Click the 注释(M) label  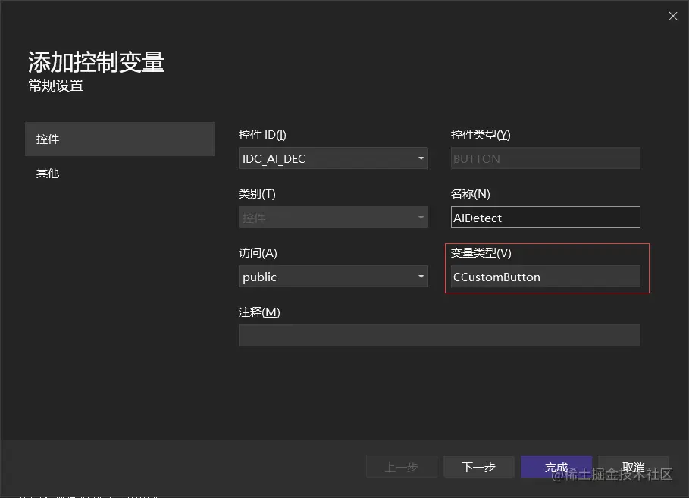[x=259, y=312]
